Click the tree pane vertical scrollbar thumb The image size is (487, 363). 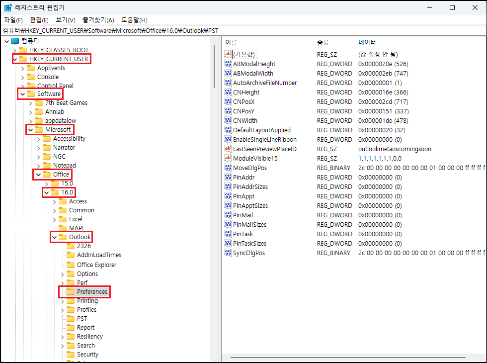(x=214, y=67)
